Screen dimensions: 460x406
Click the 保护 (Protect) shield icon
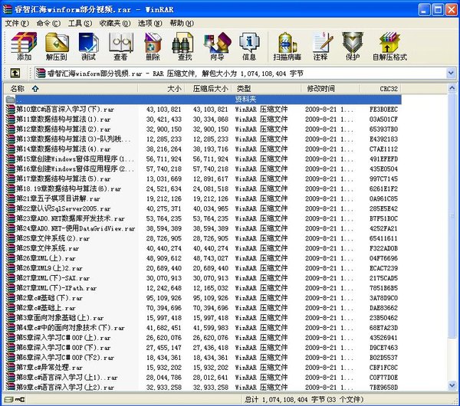[353, 46]
